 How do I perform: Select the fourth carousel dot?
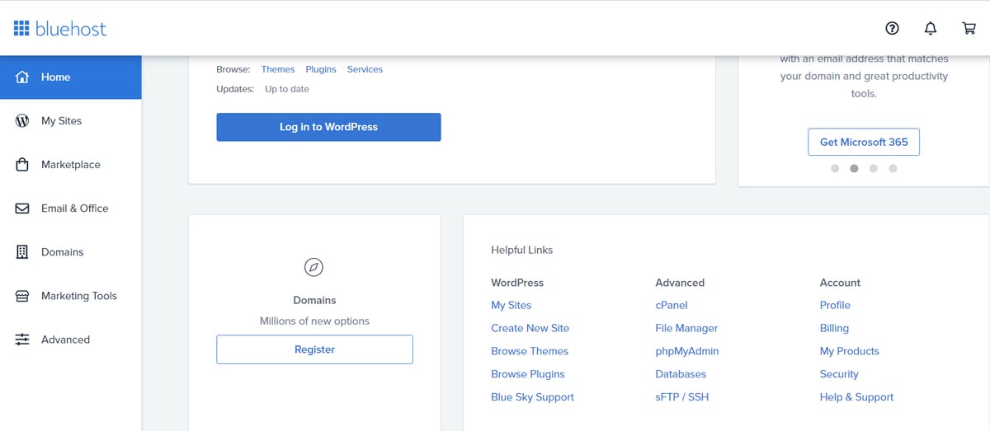point(893,168)
